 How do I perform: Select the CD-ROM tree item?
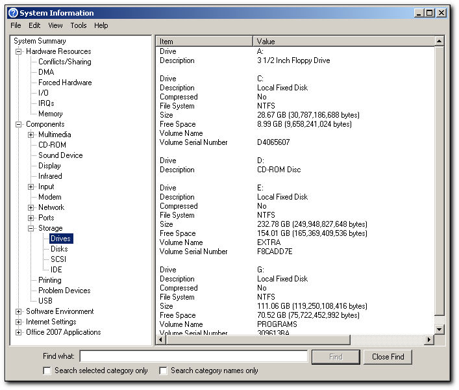(52, 145)
